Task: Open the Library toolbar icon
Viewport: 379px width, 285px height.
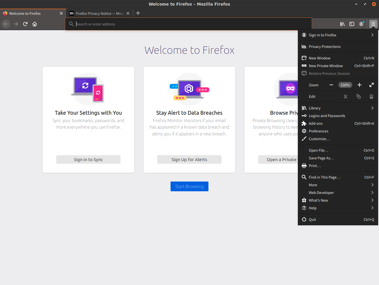Action: pyautogui.click(x=342, y=24)
